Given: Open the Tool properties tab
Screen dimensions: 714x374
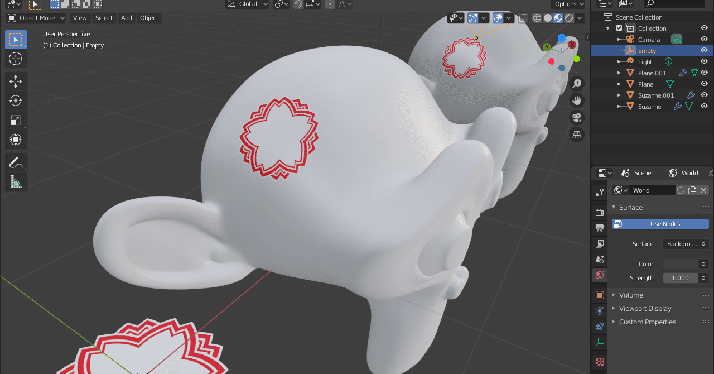Looking at the screenshot, I should [600, 193].
